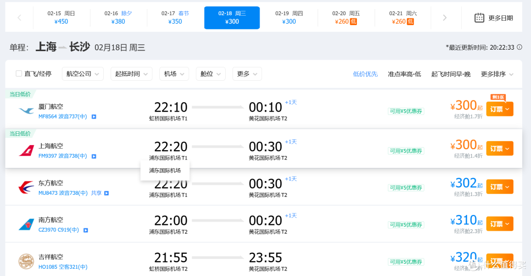
Task: Select the 02-15 周日 ¥450 date tab
Action: point(61,18)
